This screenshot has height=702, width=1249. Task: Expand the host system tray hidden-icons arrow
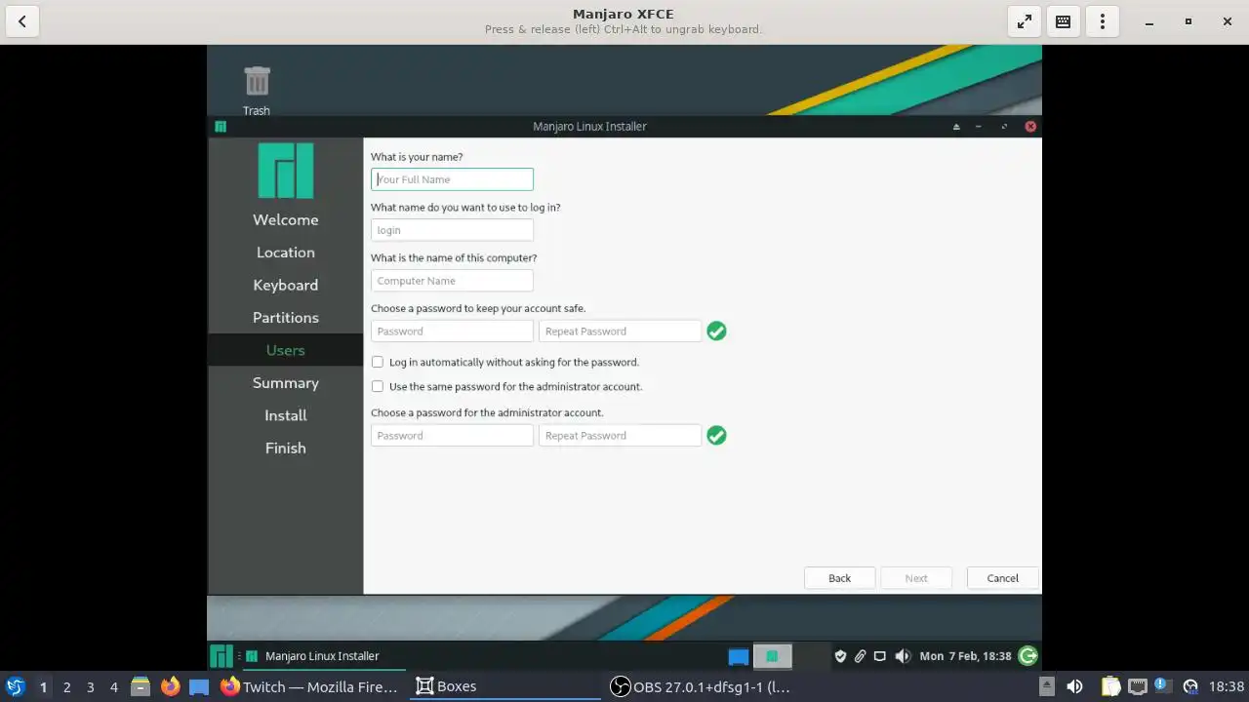[x=1046, y=686]
